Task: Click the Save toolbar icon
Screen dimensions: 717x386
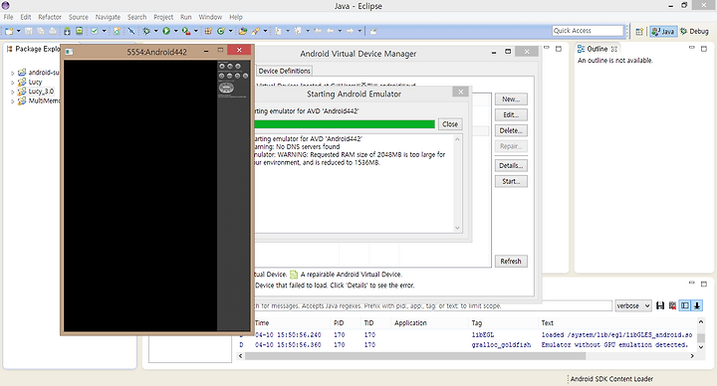Action: [28, 31]
